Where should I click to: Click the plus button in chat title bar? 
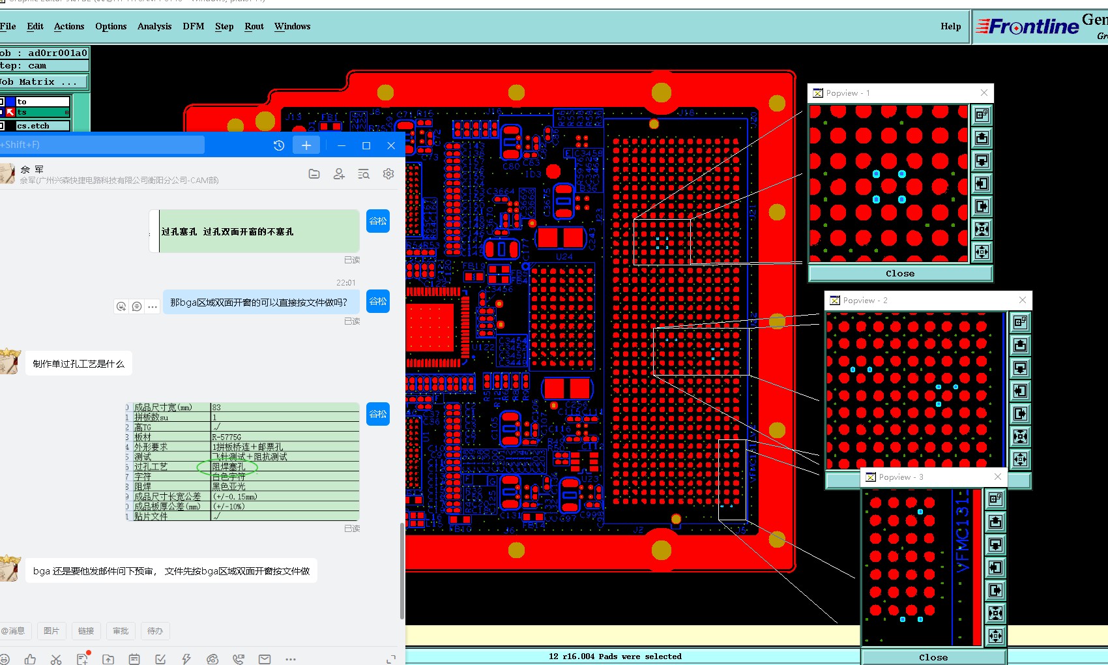306,145
